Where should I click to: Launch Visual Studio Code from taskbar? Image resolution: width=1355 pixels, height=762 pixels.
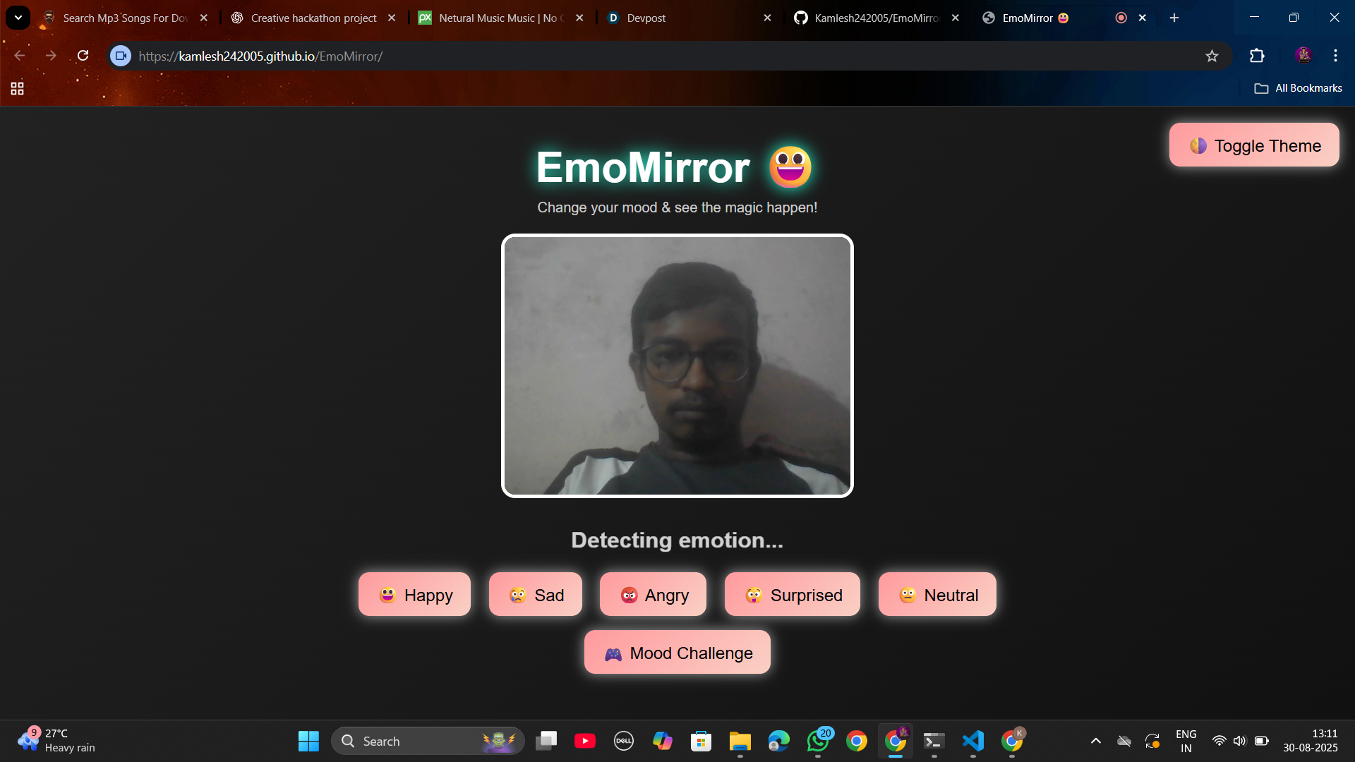point(972,741)
